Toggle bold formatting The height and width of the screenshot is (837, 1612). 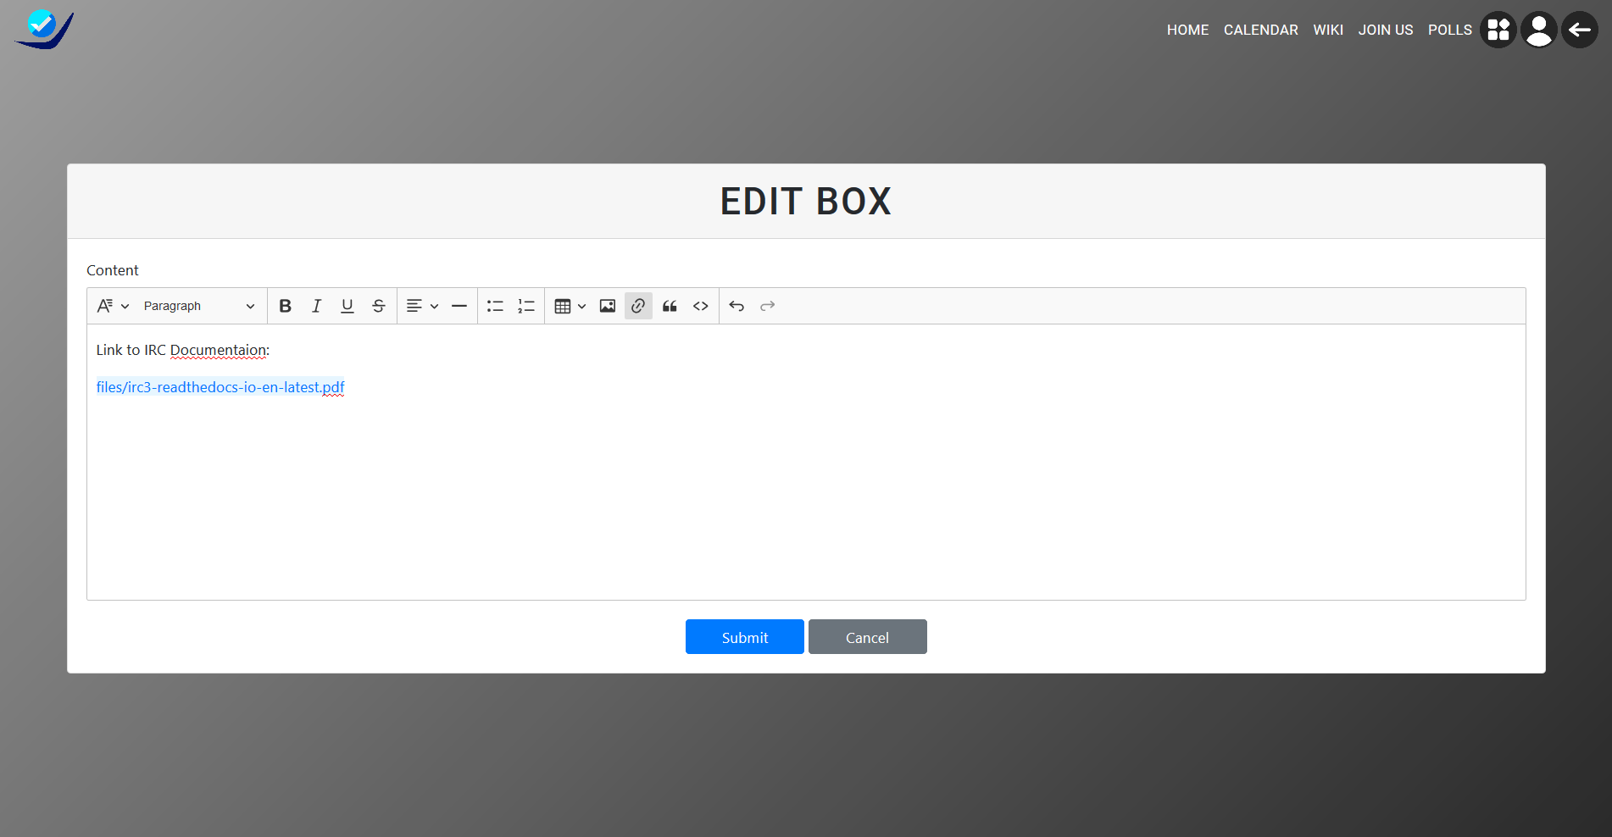(286, 306)
